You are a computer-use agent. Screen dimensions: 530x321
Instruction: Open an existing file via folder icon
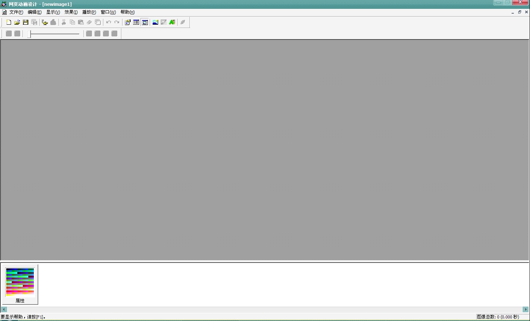click(17, 22)
